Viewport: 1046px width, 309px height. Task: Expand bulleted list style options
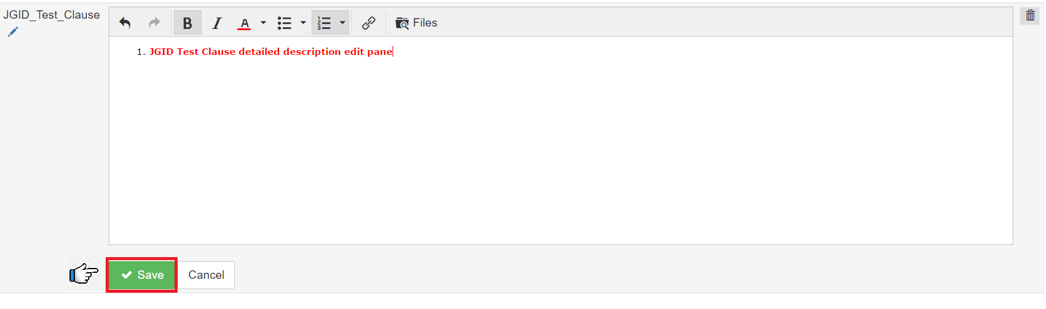[x=303, y=23]
